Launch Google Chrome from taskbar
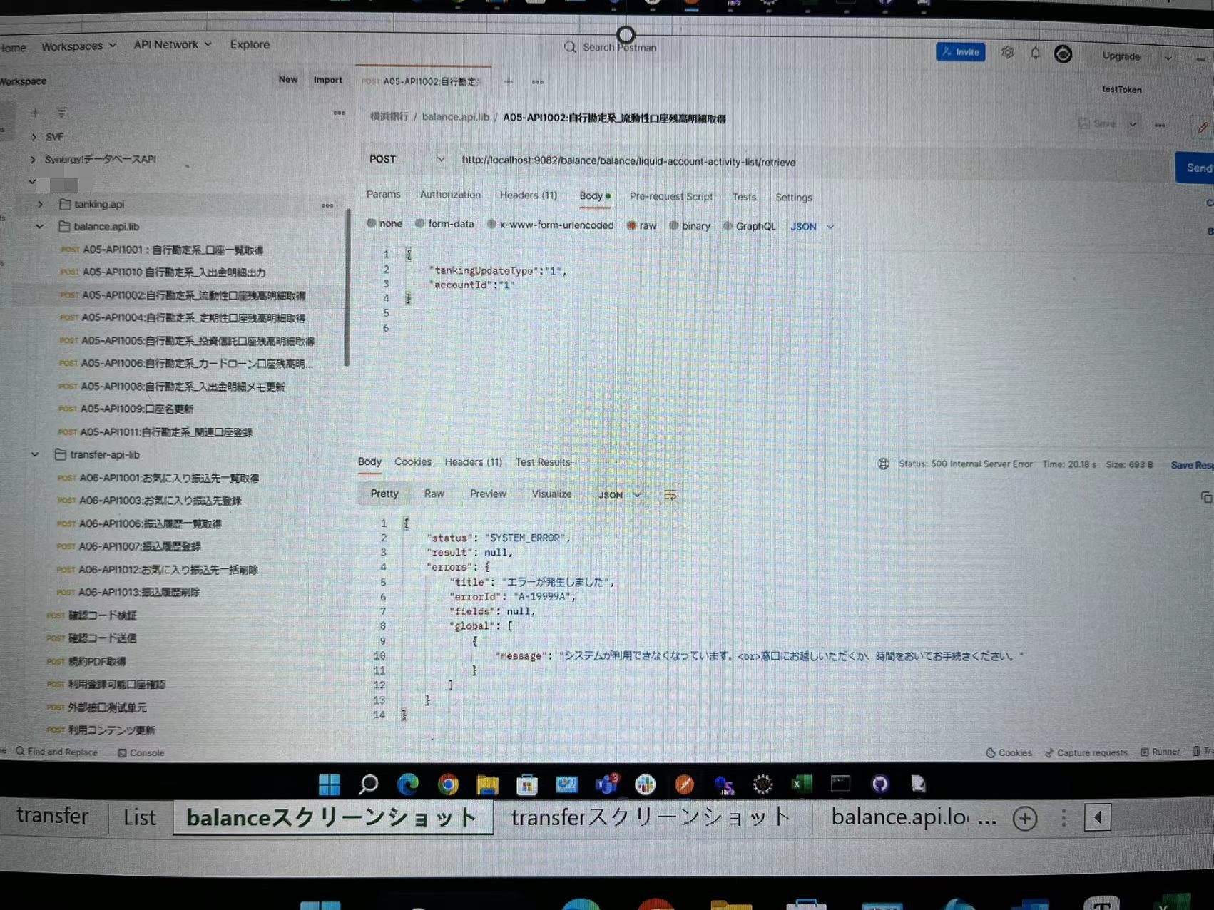The width and height of the screenshot is (1214, 910). [x=448, y=784]
